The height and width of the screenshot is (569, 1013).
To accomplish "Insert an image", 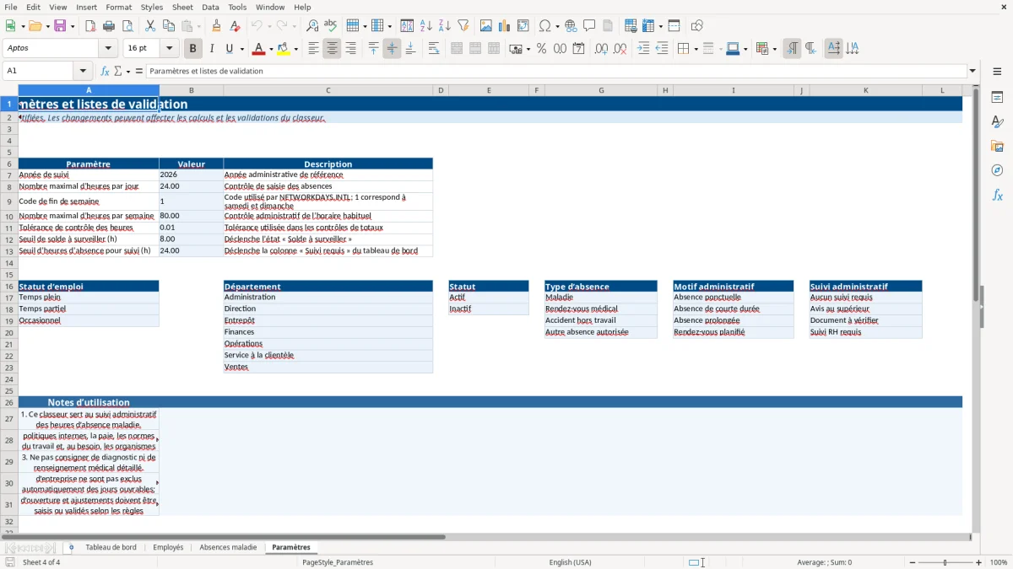I will [x=486, y=26].
